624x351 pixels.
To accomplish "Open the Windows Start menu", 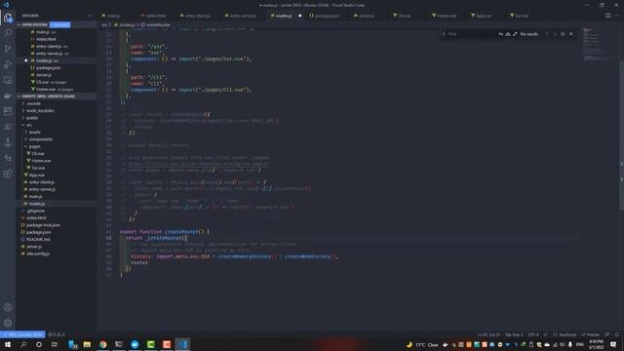I will tap(8, 344).
